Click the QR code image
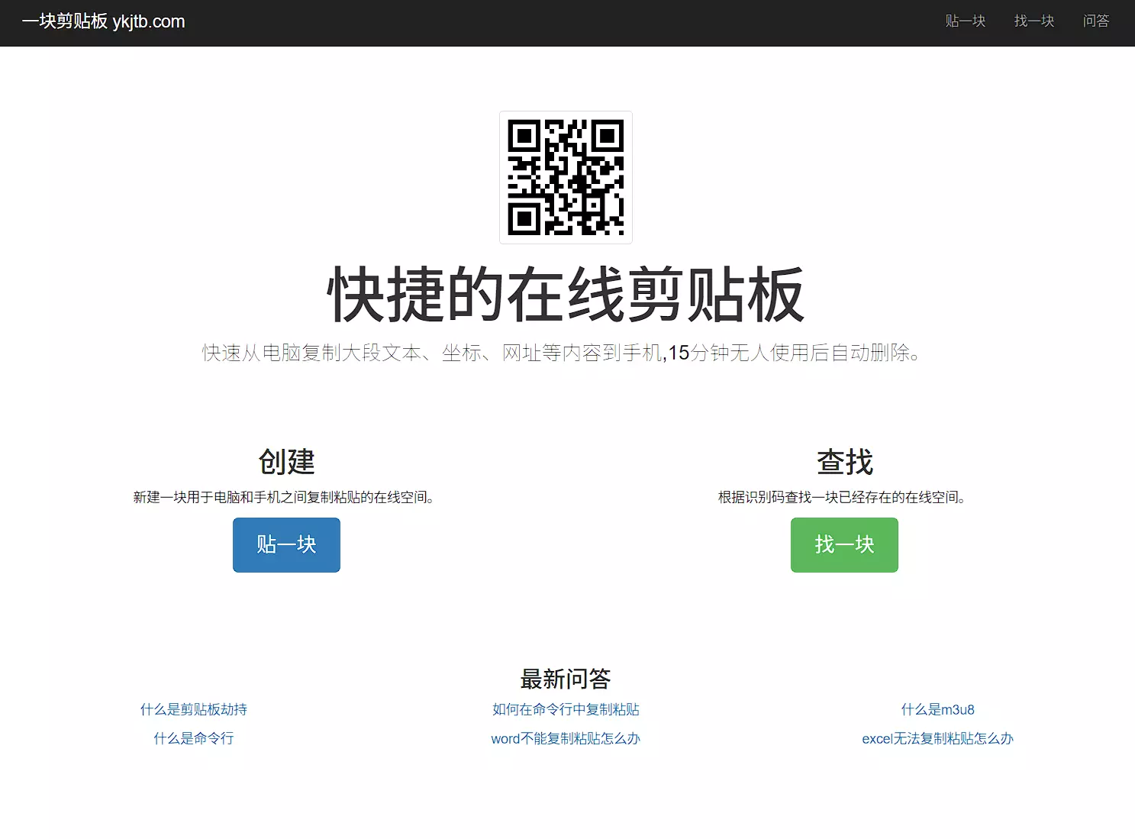1135x839 pixels. point(566,177)
